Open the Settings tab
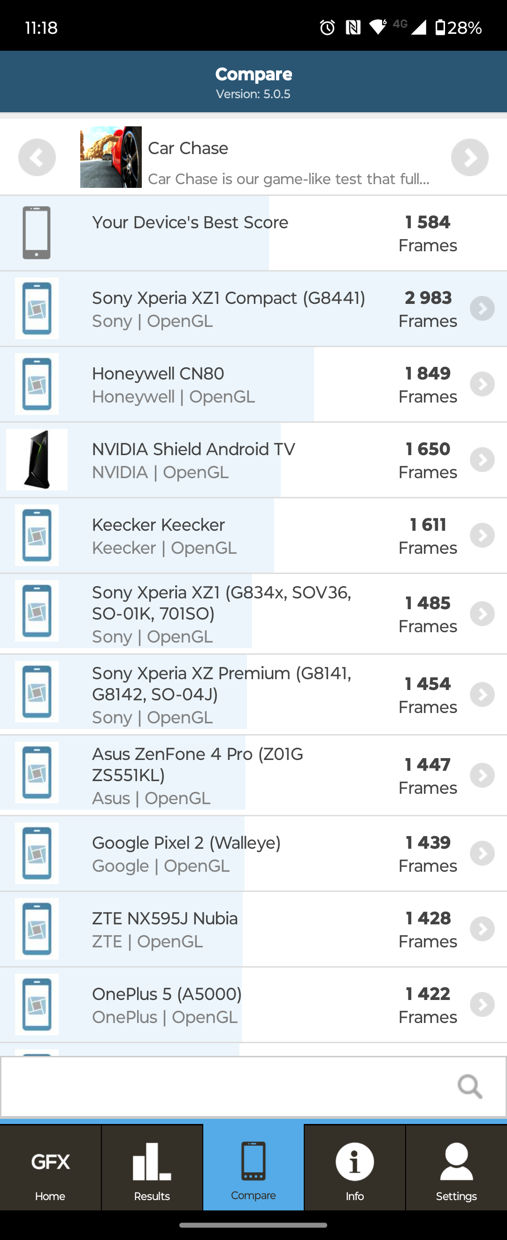Screen dimensions: 507x1240 (x=456, y=1168)
